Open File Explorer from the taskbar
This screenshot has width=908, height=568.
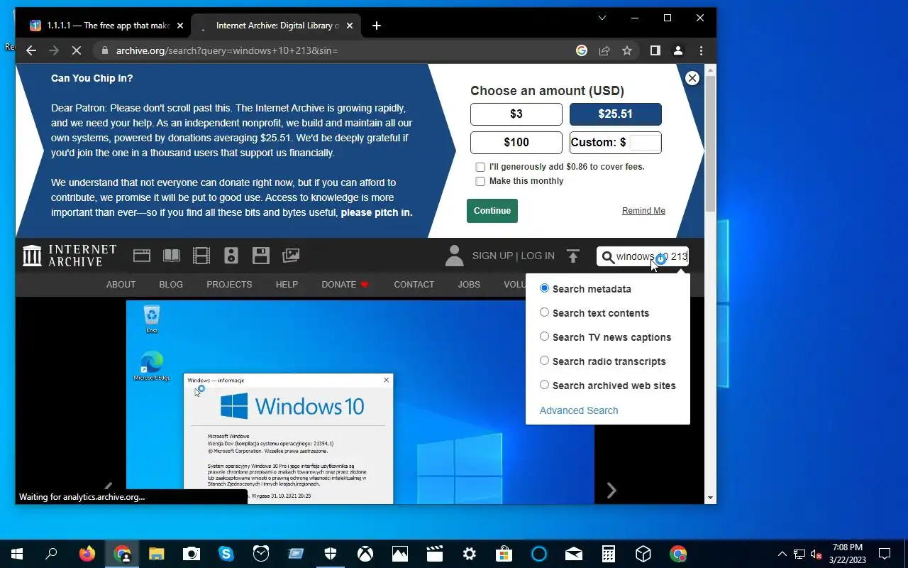pos(157,554)
